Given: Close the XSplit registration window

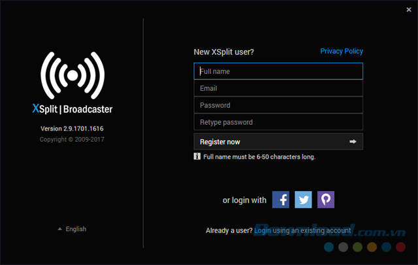Looking at the screenshot, I should click(x=409, y=10).
